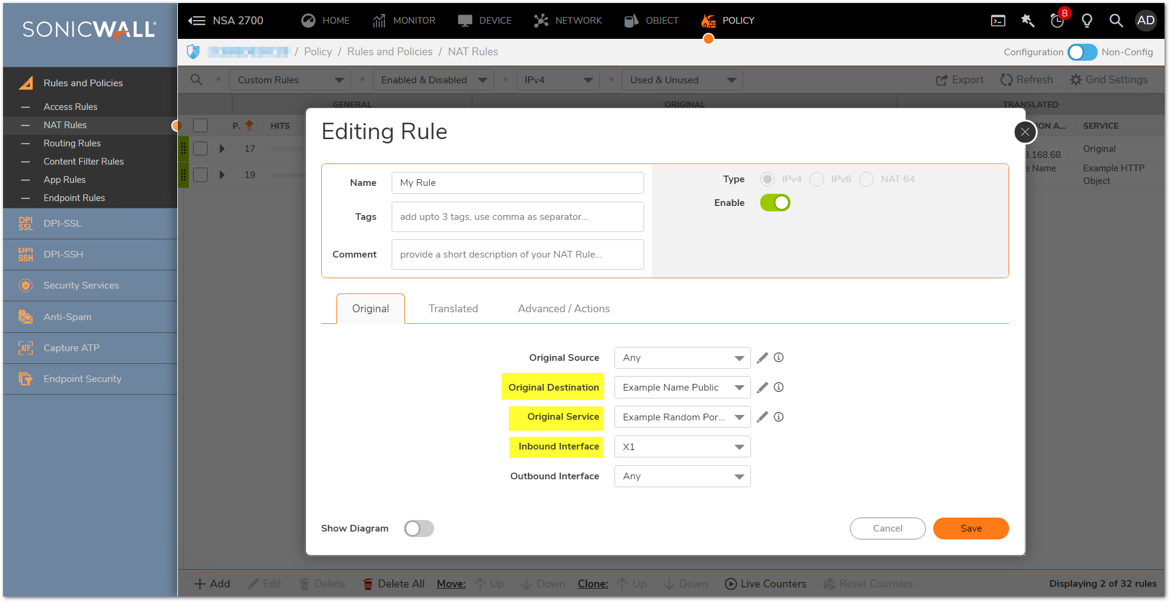Click the info icon next to Original Service
This screenshot has height=602, width=1170.
[x=778, y=417]
